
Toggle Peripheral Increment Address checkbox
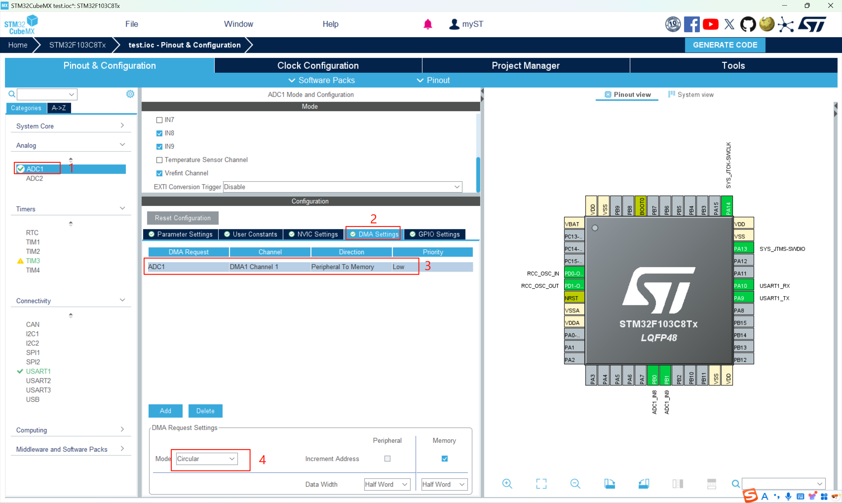tap(388, 459)
